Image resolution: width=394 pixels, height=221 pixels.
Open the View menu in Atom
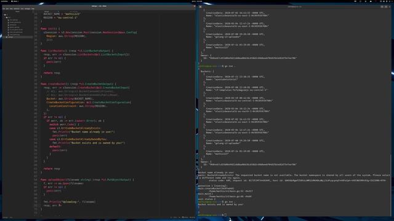[11, 9]
